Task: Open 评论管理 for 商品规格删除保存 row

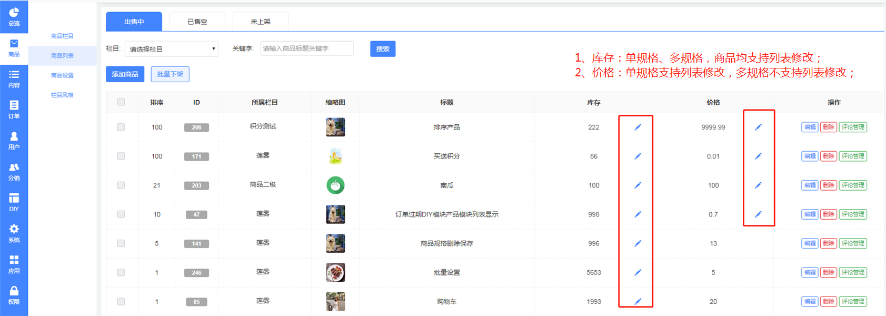Action: pos(853,243)
